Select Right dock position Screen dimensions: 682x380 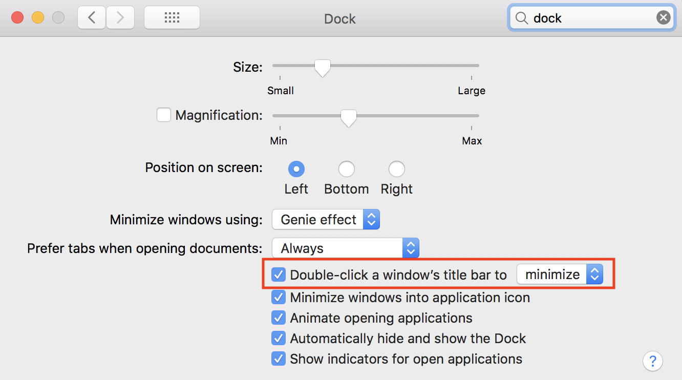click(x=397, y=169)
